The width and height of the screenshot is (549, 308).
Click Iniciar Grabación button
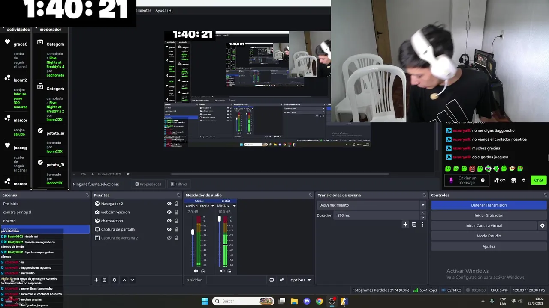[489, 216]
